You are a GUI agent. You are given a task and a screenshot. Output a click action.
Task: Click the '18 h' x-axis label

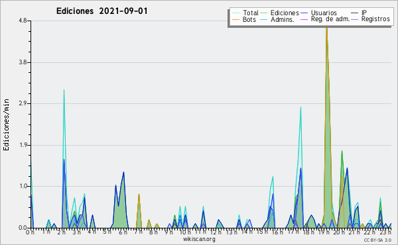coord(308,232)
